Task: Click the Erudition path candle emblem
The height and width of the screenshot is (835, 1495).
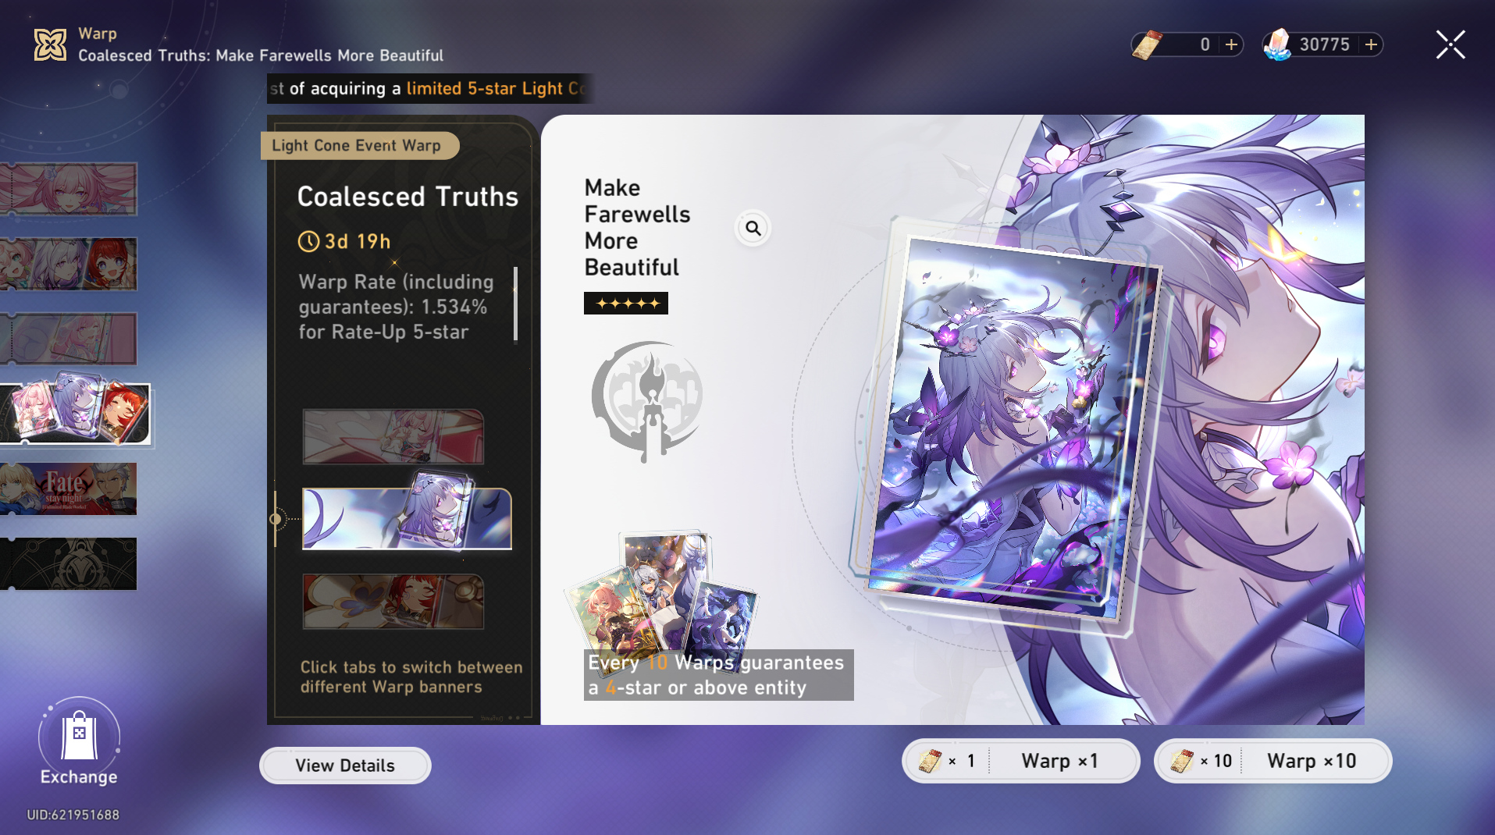Action: [647, 401]
